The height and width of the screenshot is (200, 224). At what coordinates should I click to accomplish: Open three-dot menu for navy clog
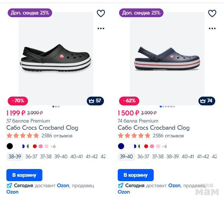pos(212,29)
